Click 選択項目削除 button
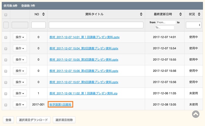Screen dimensions: 205x126 coord(64,120)
